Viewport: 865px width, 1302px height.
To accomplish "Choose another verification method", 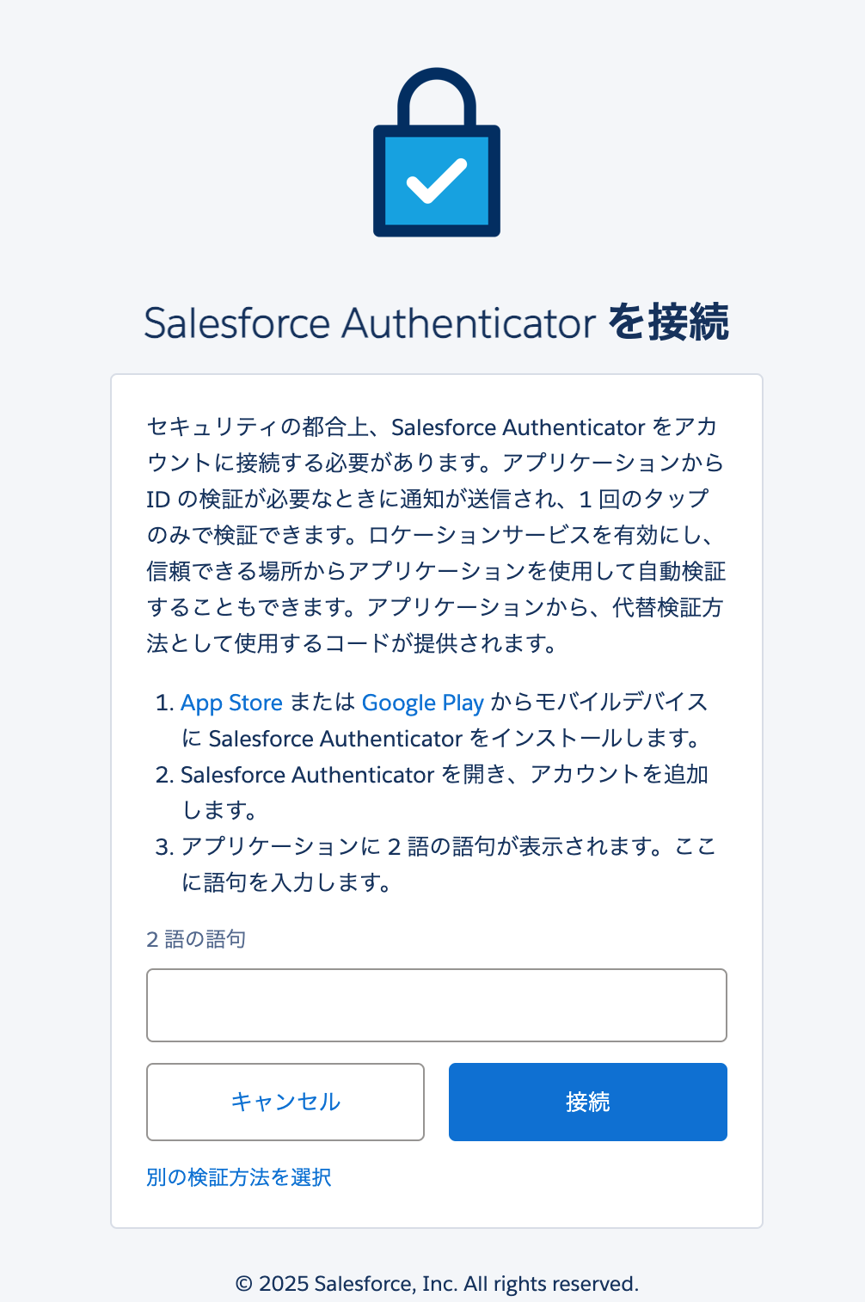I will tap(239, 1177).
